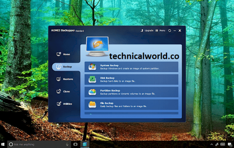Image resolution: width=234 pixels, height=148 pixels.
Task: Open the touch keyboard tray icon
Action: (x=223, y=144)
